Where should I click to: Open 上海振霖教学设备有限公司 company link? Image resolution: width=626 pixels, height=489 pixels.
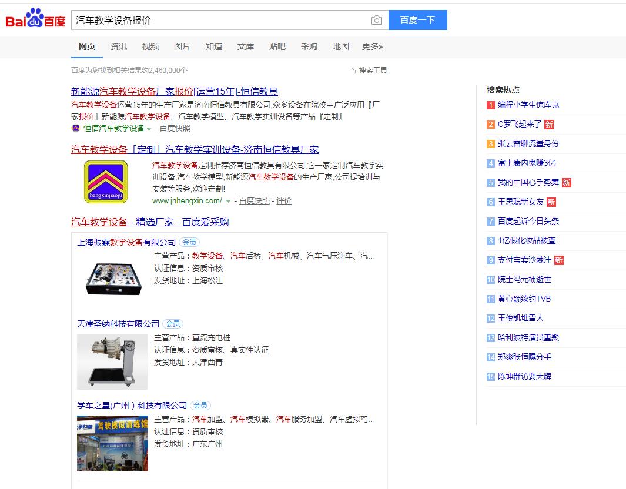(x=126, y=242)
